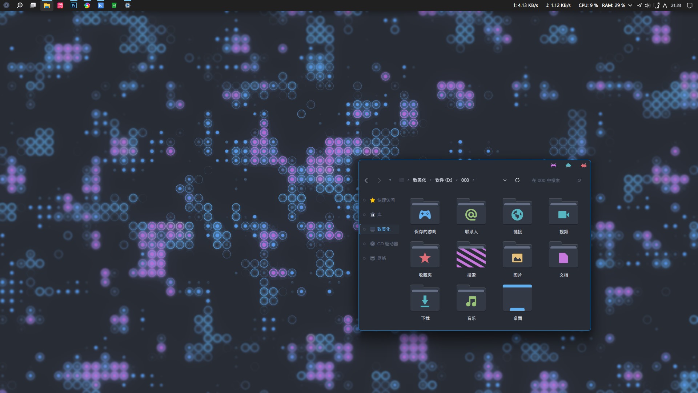Open the 音乐 music folder
Screen dimensions: 698x393
[x=471, y=301]
